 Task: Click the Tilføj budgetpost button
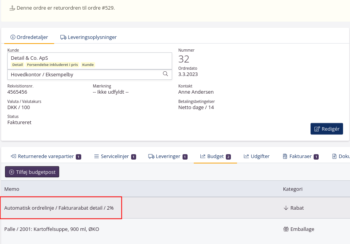tap(32, 172)
